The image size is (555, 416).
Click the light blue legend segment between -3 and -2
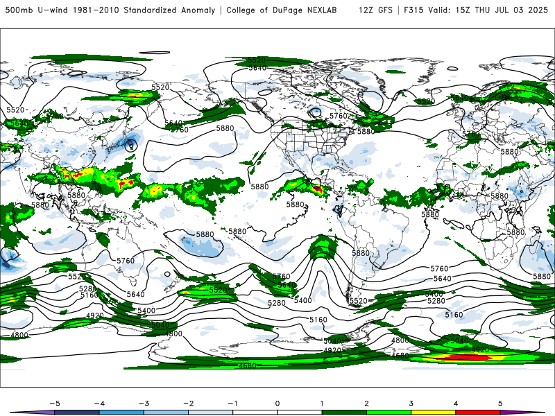(166, 413)
